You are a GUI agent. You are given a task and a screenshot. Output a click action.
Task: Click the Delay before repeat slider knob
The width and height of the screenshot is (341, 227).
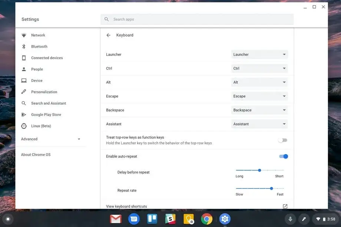click(259, 170)
